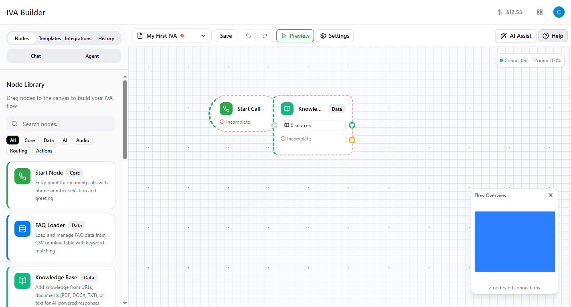Click the FAQ Loader database icon
Viewport: 571px width, 307px height.
22,229
